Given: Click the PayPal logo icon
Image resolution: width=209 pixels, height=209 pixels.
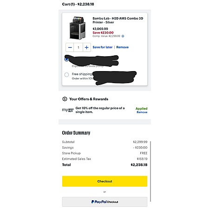Looking at the screenshot, I should pyautogui.click(x=92, y=202).
